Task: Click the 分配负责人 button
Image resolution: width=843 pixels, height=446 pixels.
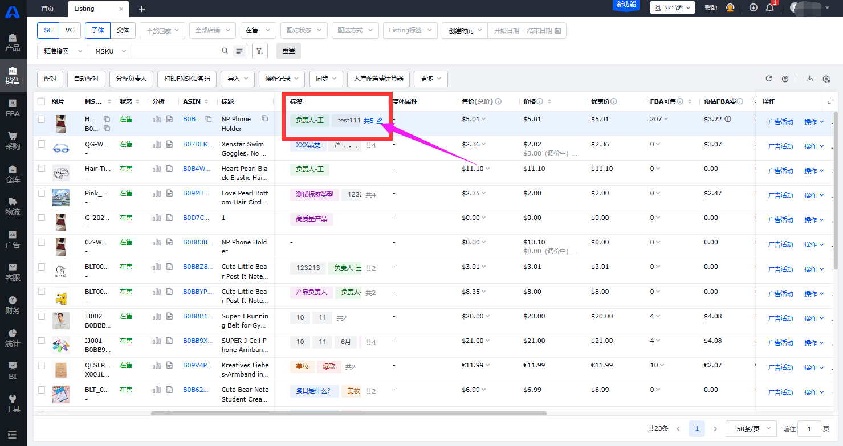Action: (x=131, y=79)
